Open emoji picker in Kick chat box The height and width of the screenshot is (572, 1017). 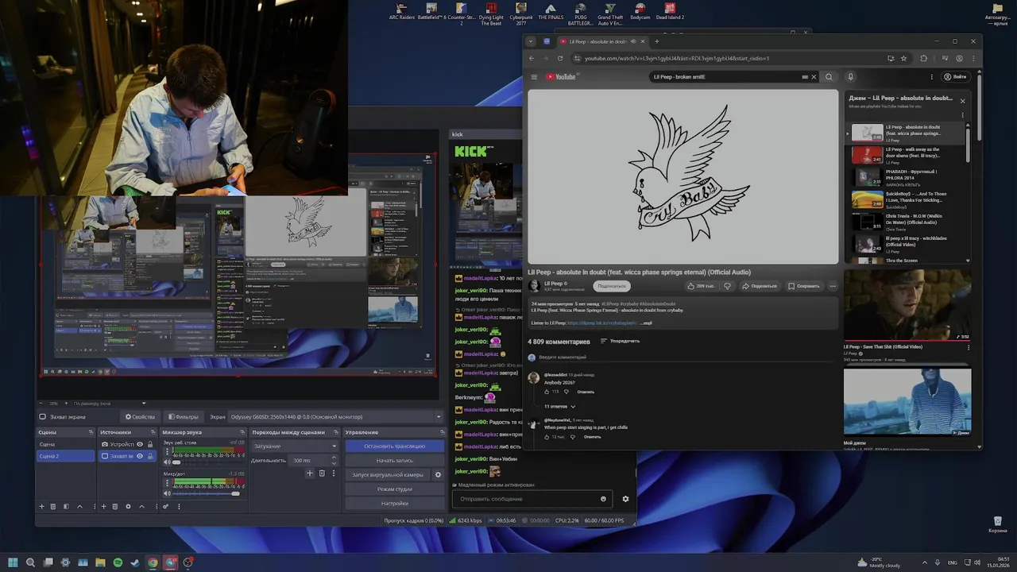pos(603,499)
